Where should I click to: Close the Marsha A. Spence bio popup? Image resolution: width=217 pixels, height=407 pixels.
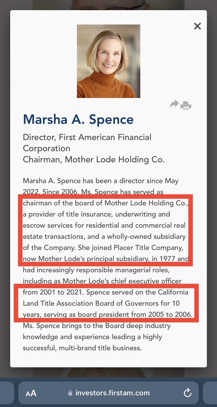click(x=197, y=26)
